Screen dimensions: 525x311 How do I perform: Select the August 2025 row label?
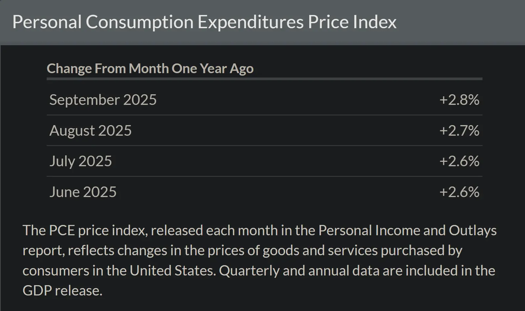click(91, 131)
